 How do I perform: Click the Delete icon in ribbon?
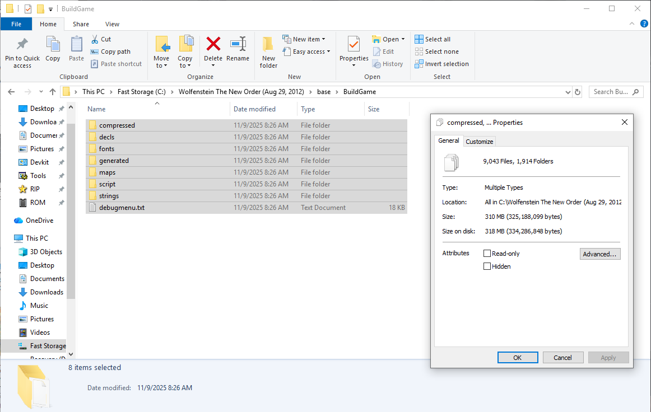[x=213, y=44]
